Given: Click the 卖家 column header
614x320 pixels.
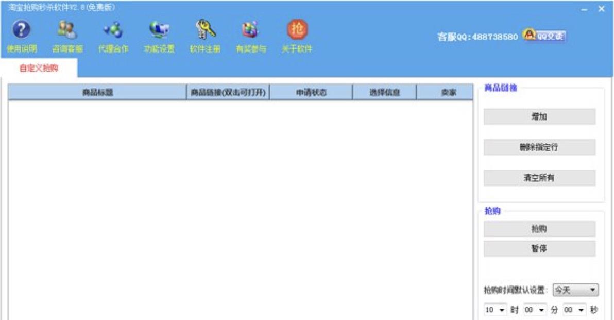Looking at the screenshot, I should click(x=445, y=92).
